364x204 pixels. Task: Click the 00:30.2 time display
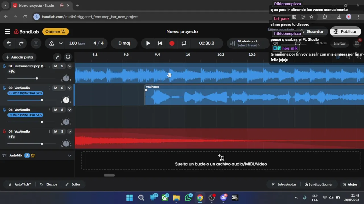(206, 43)
